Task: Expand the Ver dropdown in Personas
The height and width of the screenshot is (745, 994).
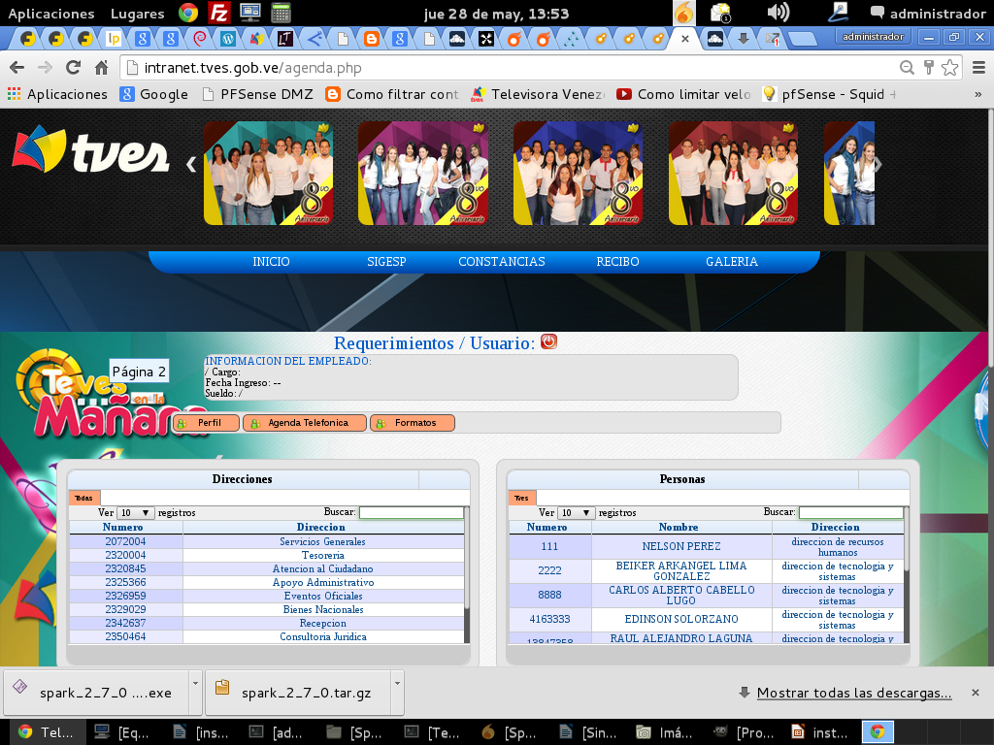Action: tap(576, 512)
